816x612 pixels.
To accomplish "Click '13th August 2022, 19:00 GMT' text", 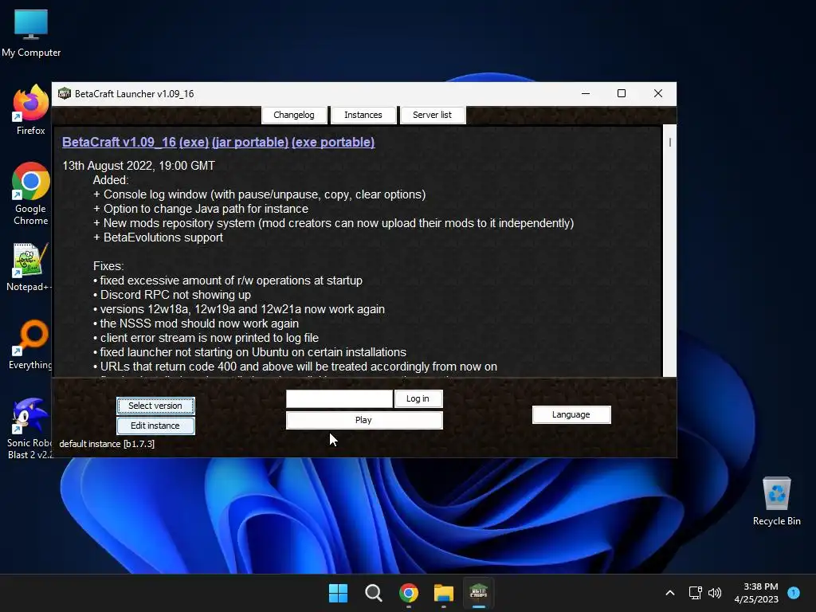I will pos(139,166).
